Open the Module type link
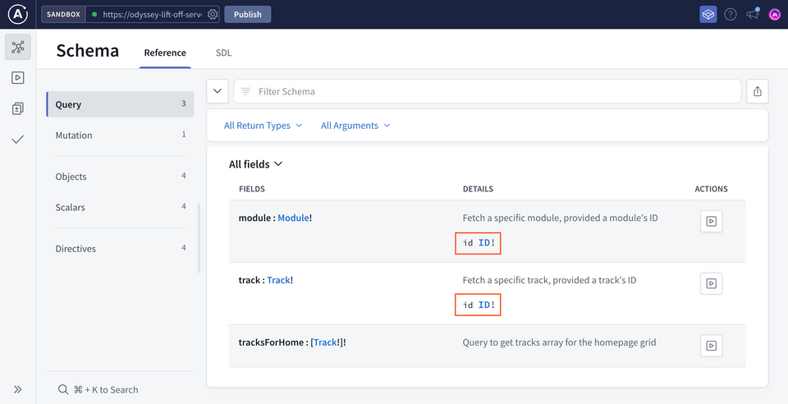The height and width of the screenshot is (404, 788). click(x=294, y=218)
